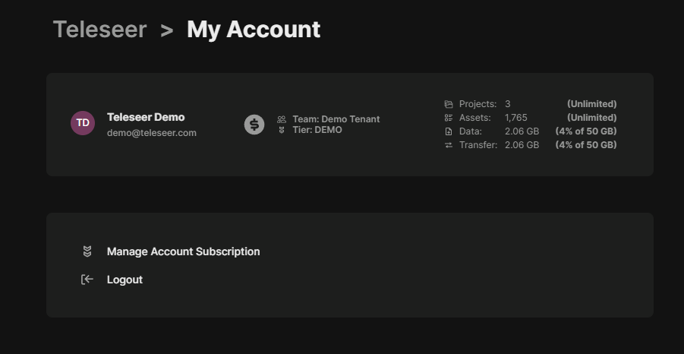Click the Assets count 1,765
Screen dimensions: 684x354
[516, 118]
